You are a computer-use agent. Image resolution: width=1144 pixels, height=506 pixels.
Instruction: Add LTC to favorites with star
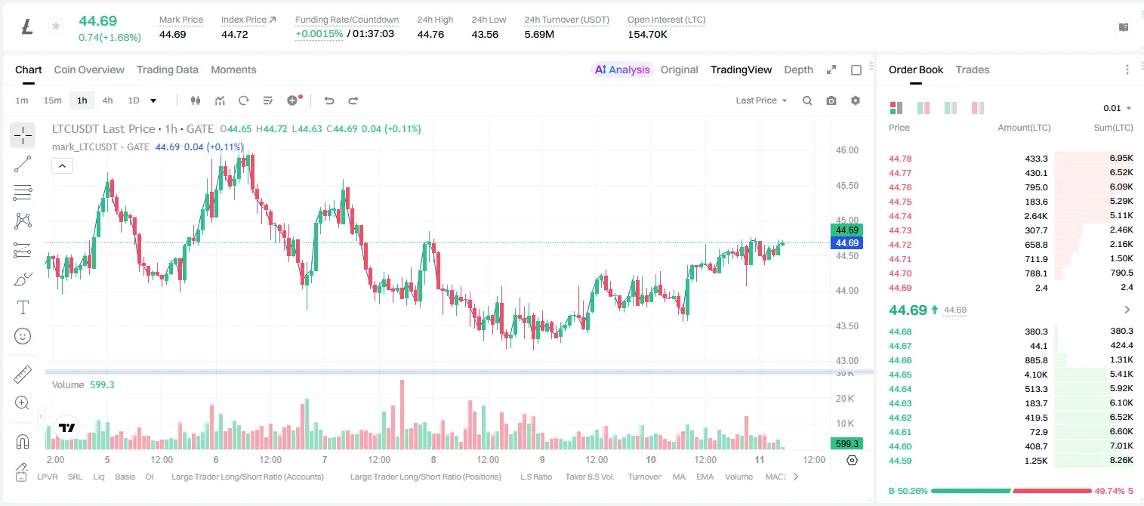(56, 26)
